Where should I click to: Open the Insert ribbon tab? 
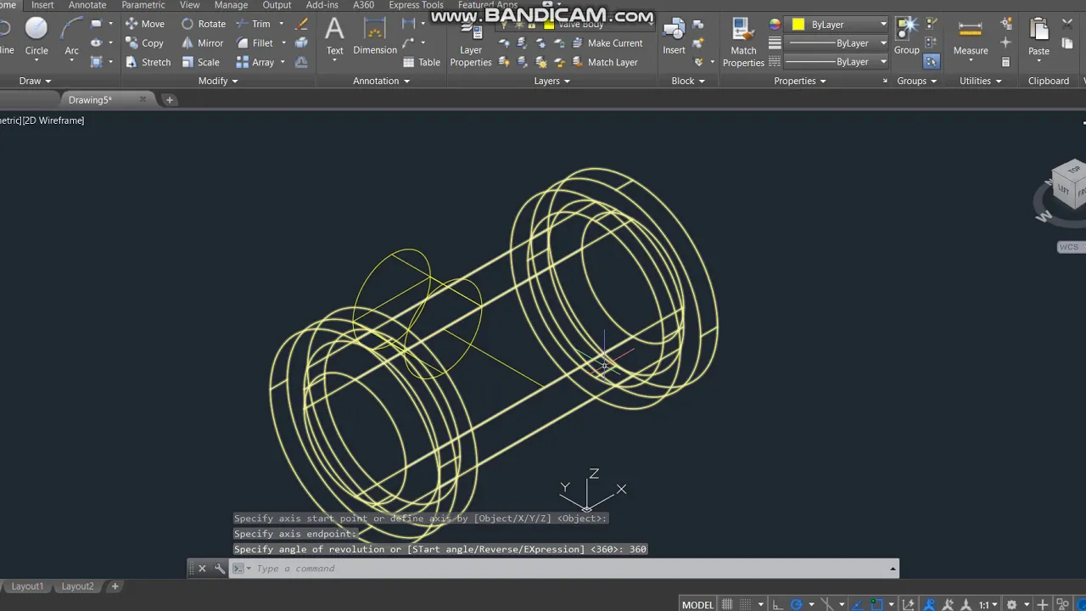coord(42,5)
